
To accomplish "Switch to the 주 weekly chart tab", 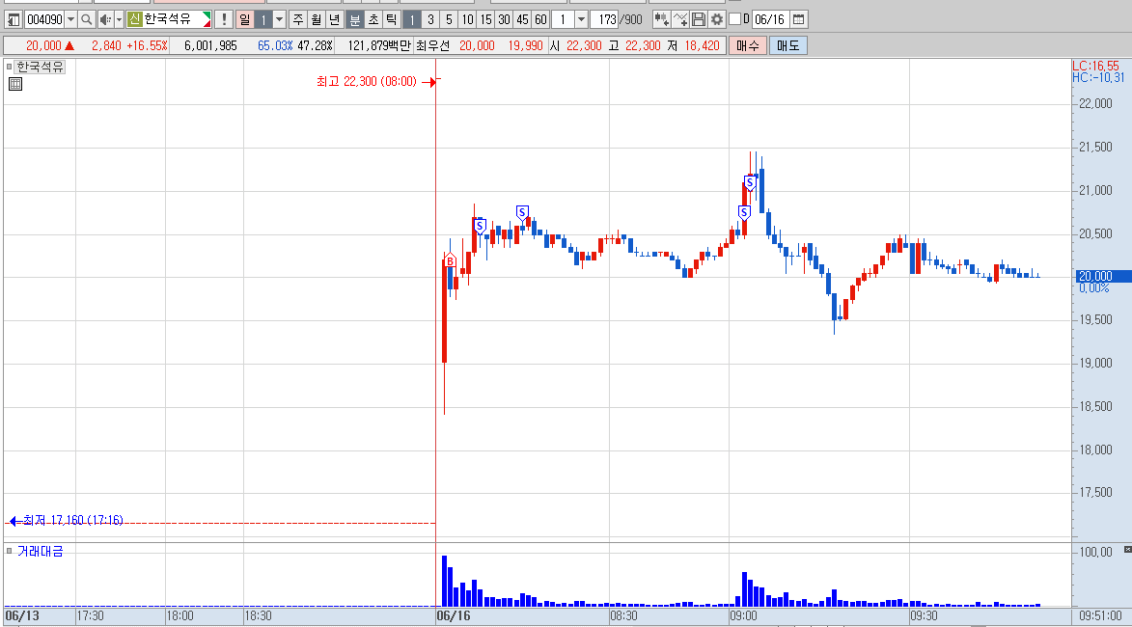I will [x=298, y=19].
